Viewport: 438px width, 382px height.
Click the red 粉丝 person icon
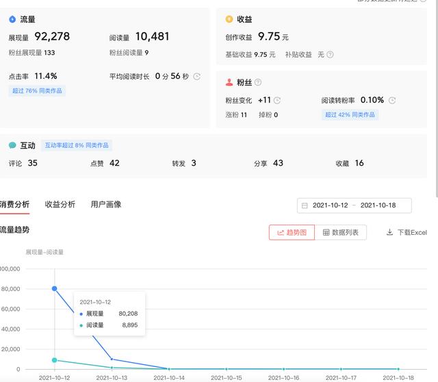(229, 82)
